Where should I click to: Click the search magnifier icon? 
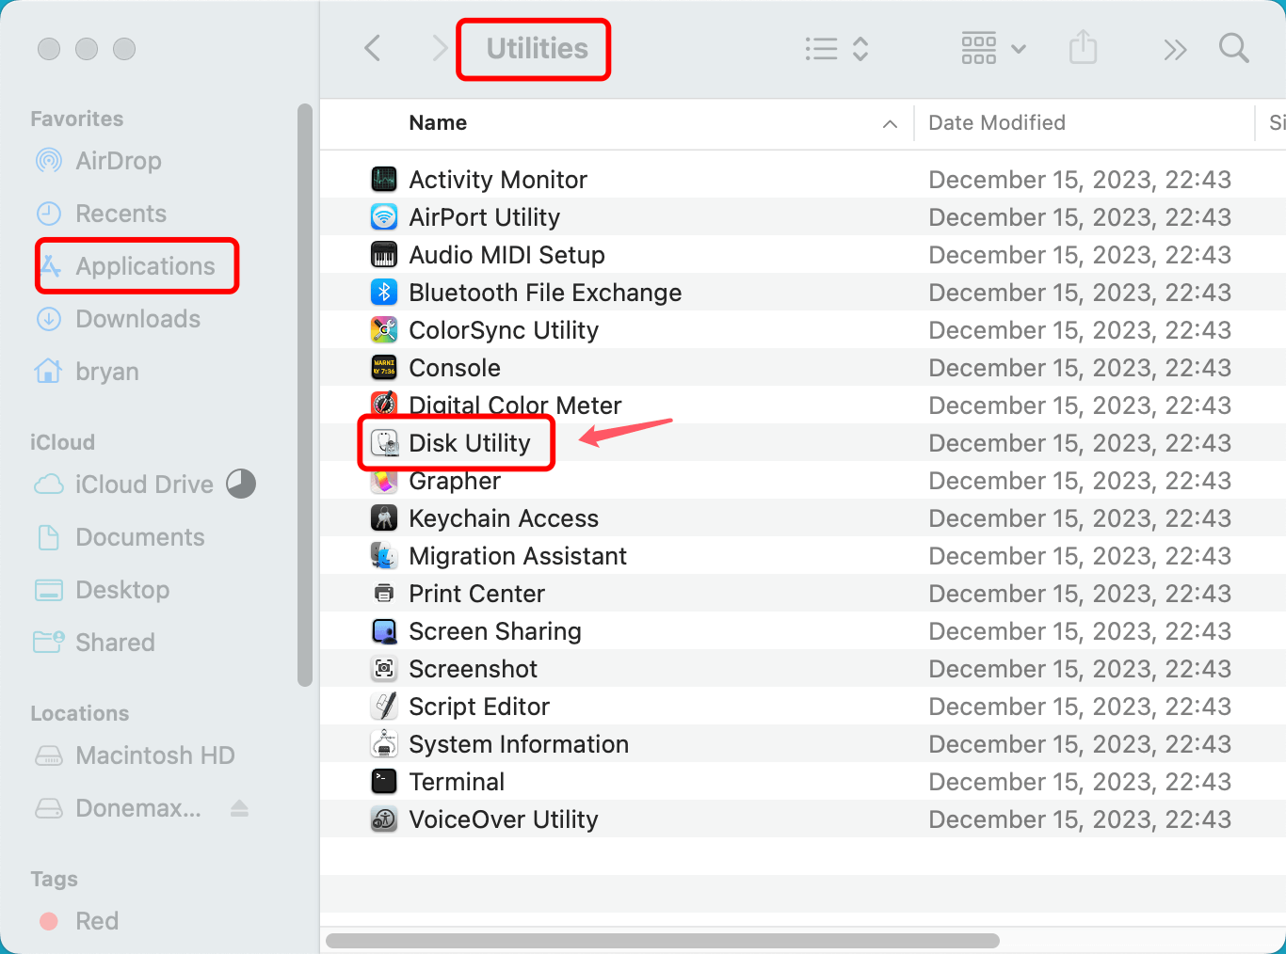(1233, 48)
